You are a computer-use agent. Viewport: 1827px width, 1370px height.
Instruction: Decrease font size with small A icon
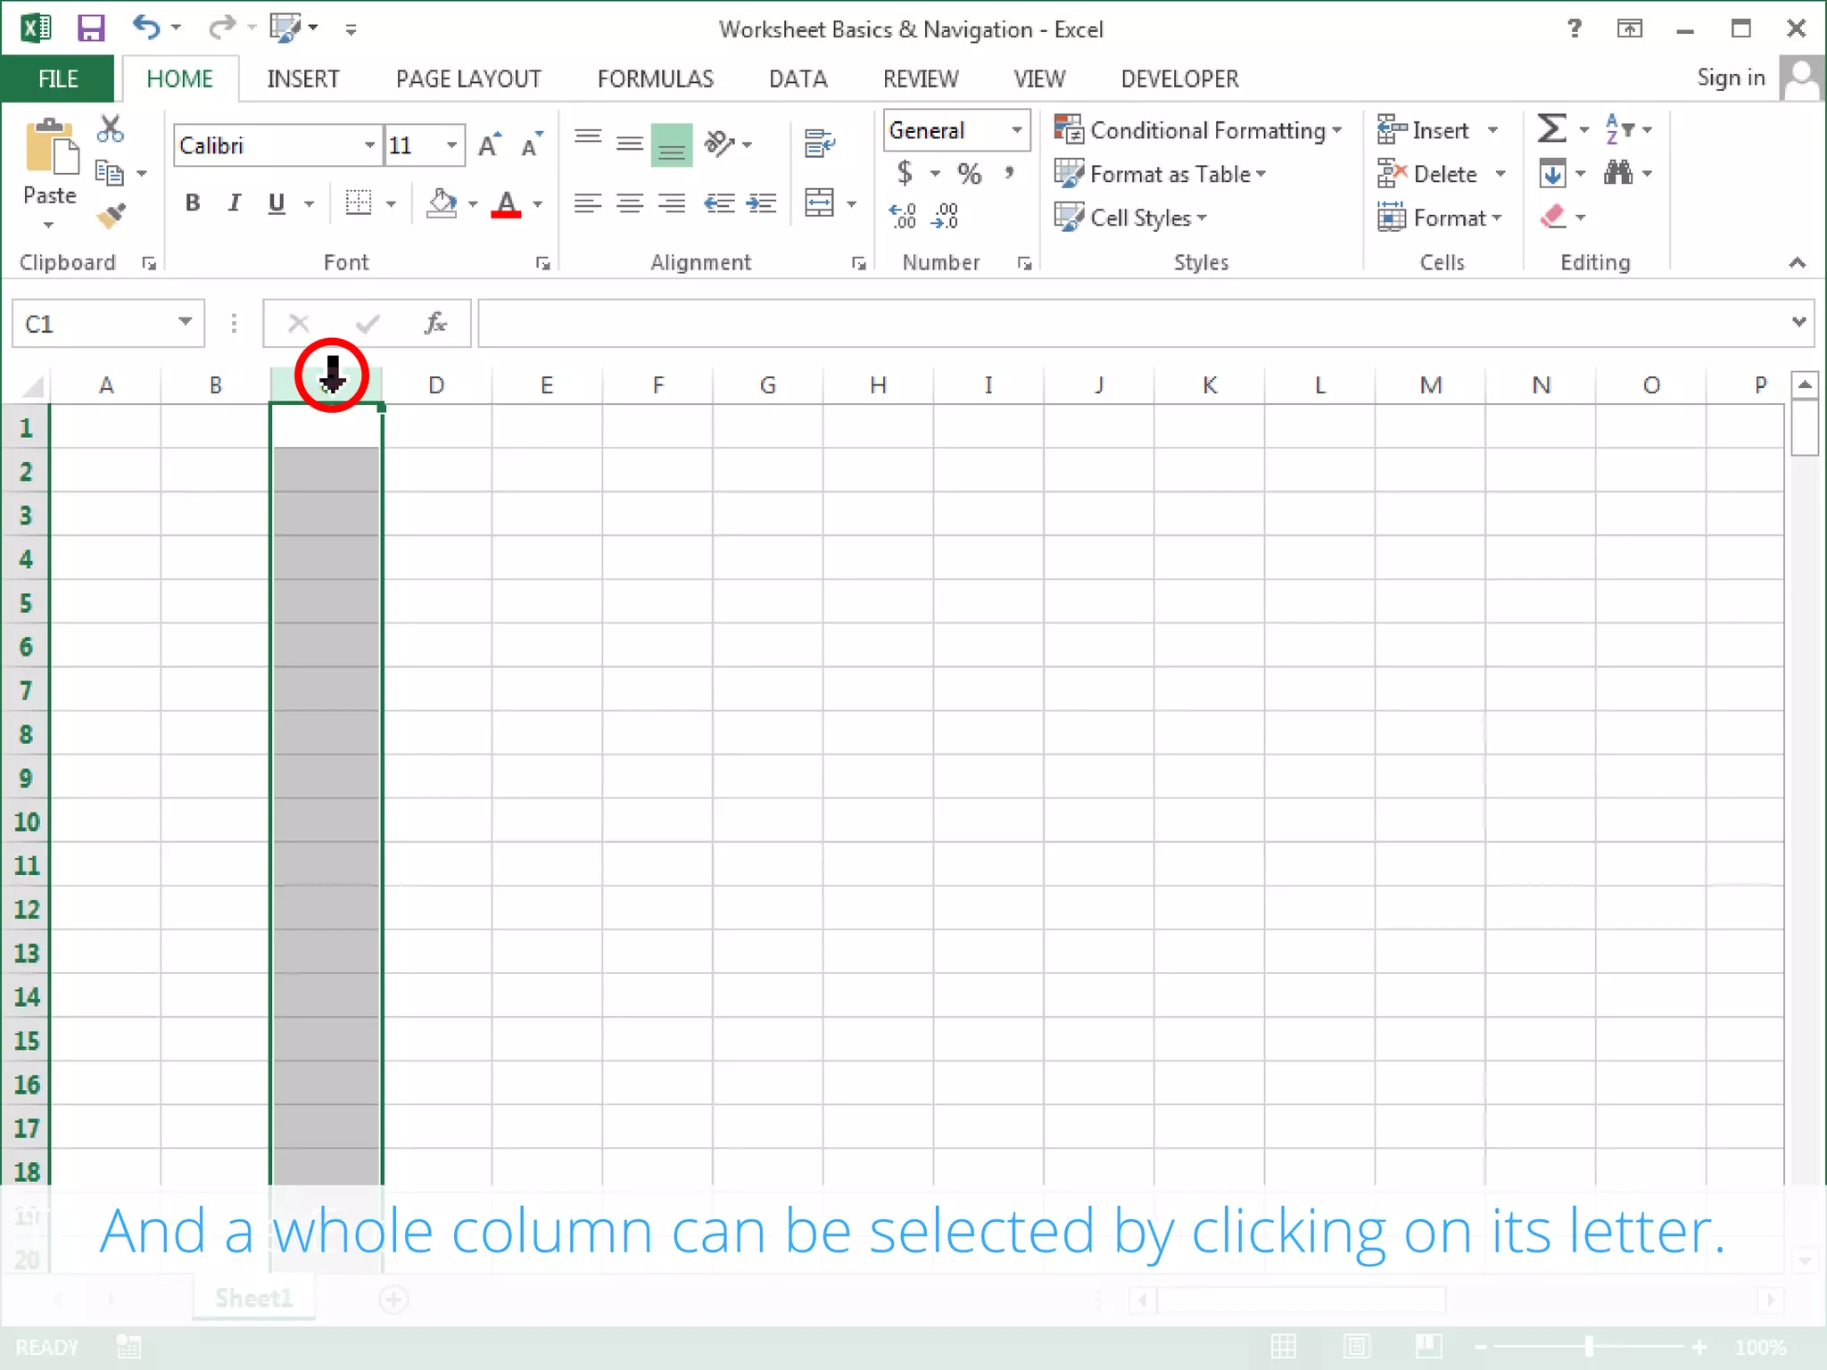pos(532,144)
